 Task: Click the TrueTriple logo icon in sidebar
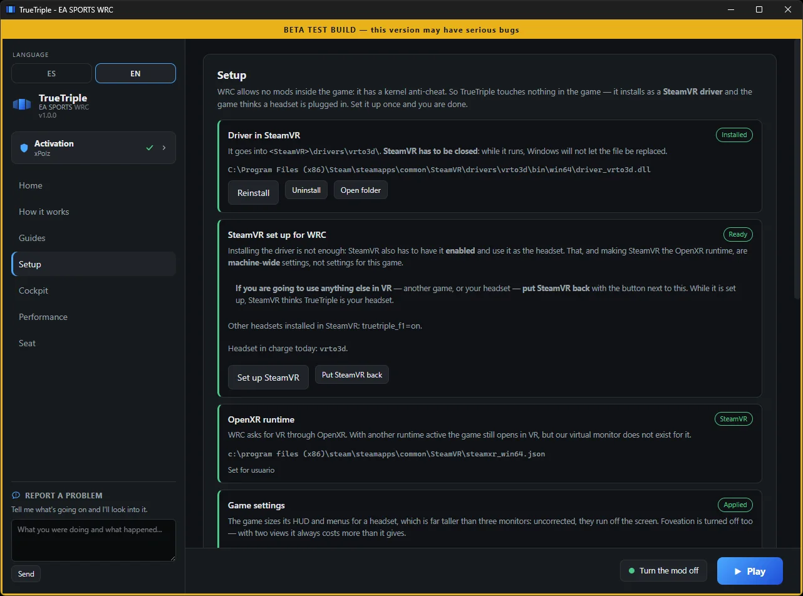(22, 104)
